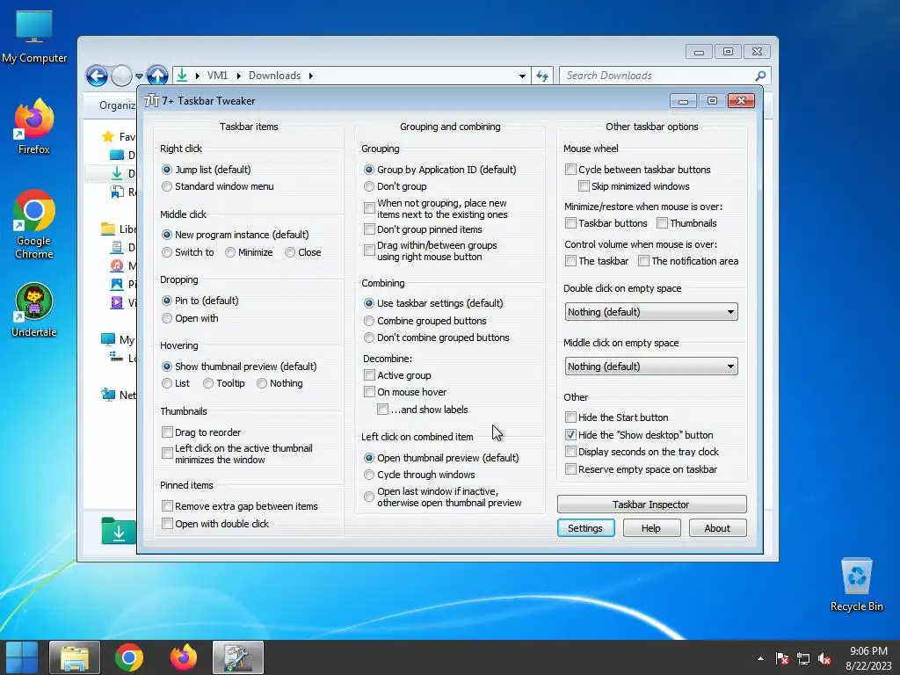Go back in Explorer window
900x675 pixels.
pyautogui.click(x=97, y=76)
